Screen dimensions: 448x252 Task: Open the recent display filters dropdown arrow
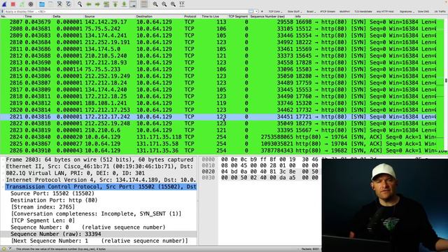pyautogui.click(x=256, y=11)
